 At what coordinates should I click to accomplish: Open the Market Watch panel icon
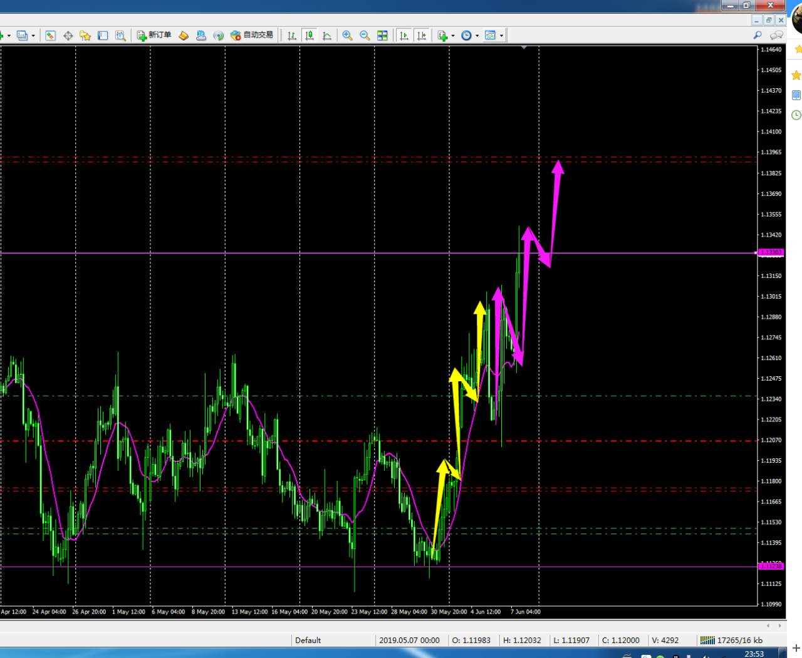coord(51,36)
